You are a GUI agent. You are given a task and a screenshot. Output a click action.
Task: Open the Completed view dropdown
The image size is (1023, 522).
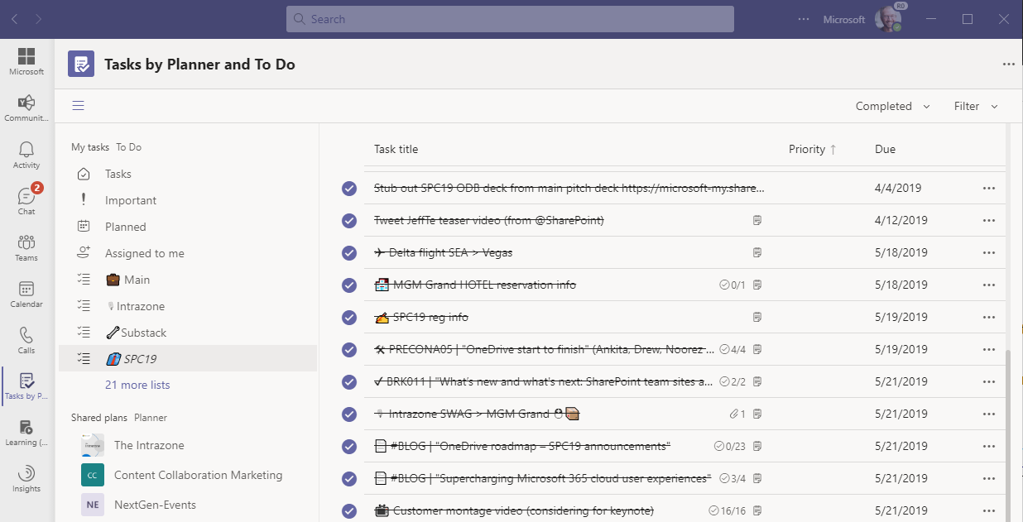click(x=891, y=106)
